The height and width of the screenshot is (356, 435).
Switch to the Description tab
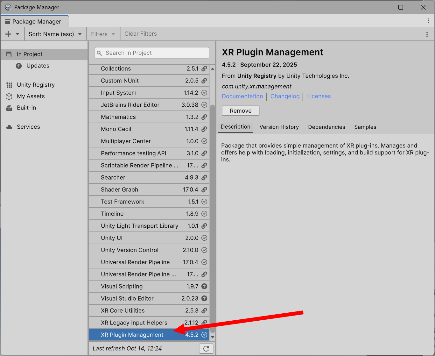pyautogui.click(x=235, y=127)
